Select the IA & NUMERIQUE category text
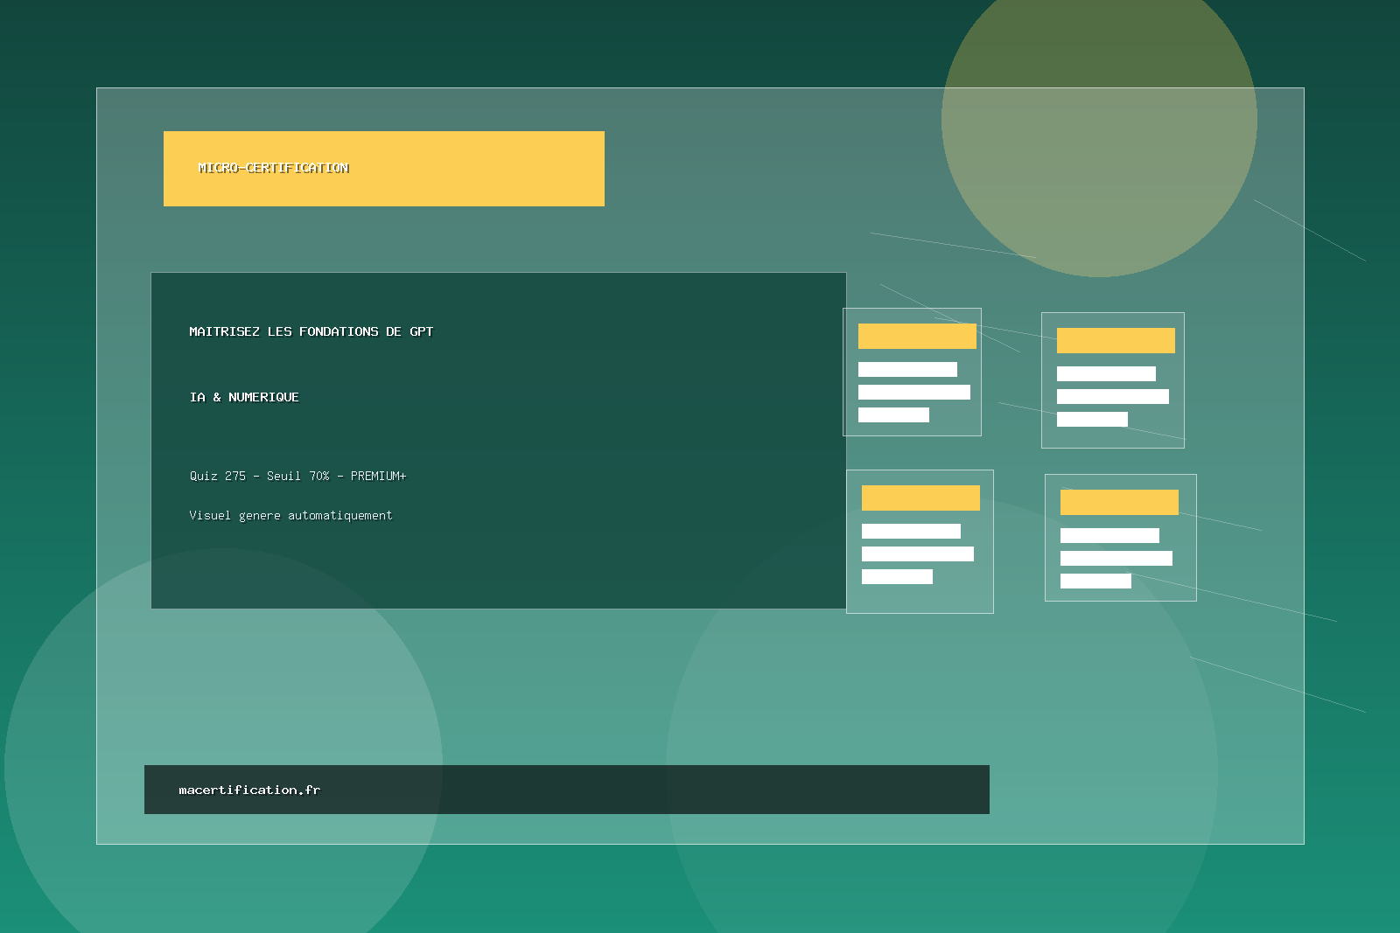1400x933 pixels. [244, 397]
